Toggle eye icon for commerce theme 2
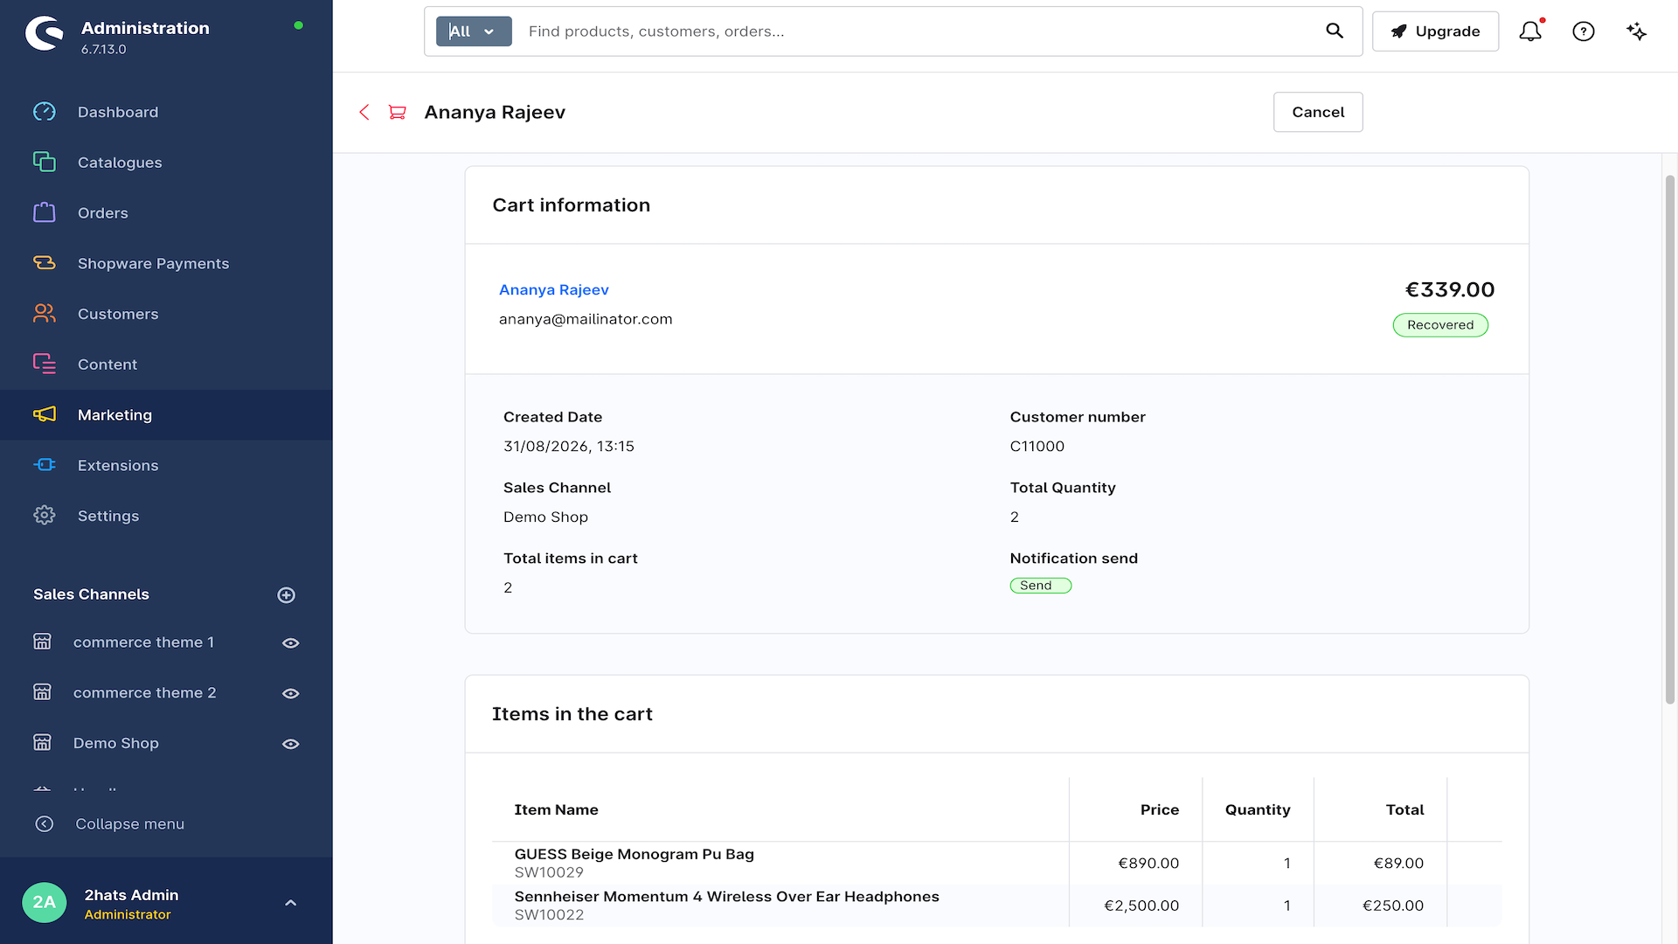 (x=291, y=694)
